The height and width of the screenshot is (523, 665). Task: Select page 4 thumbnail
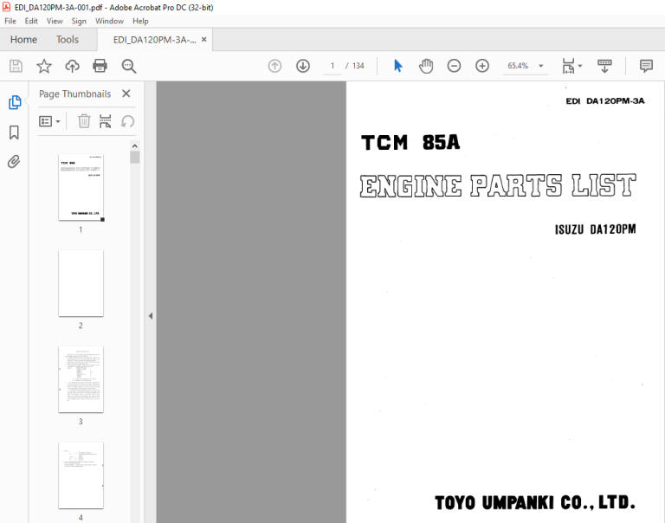(81, 475)
